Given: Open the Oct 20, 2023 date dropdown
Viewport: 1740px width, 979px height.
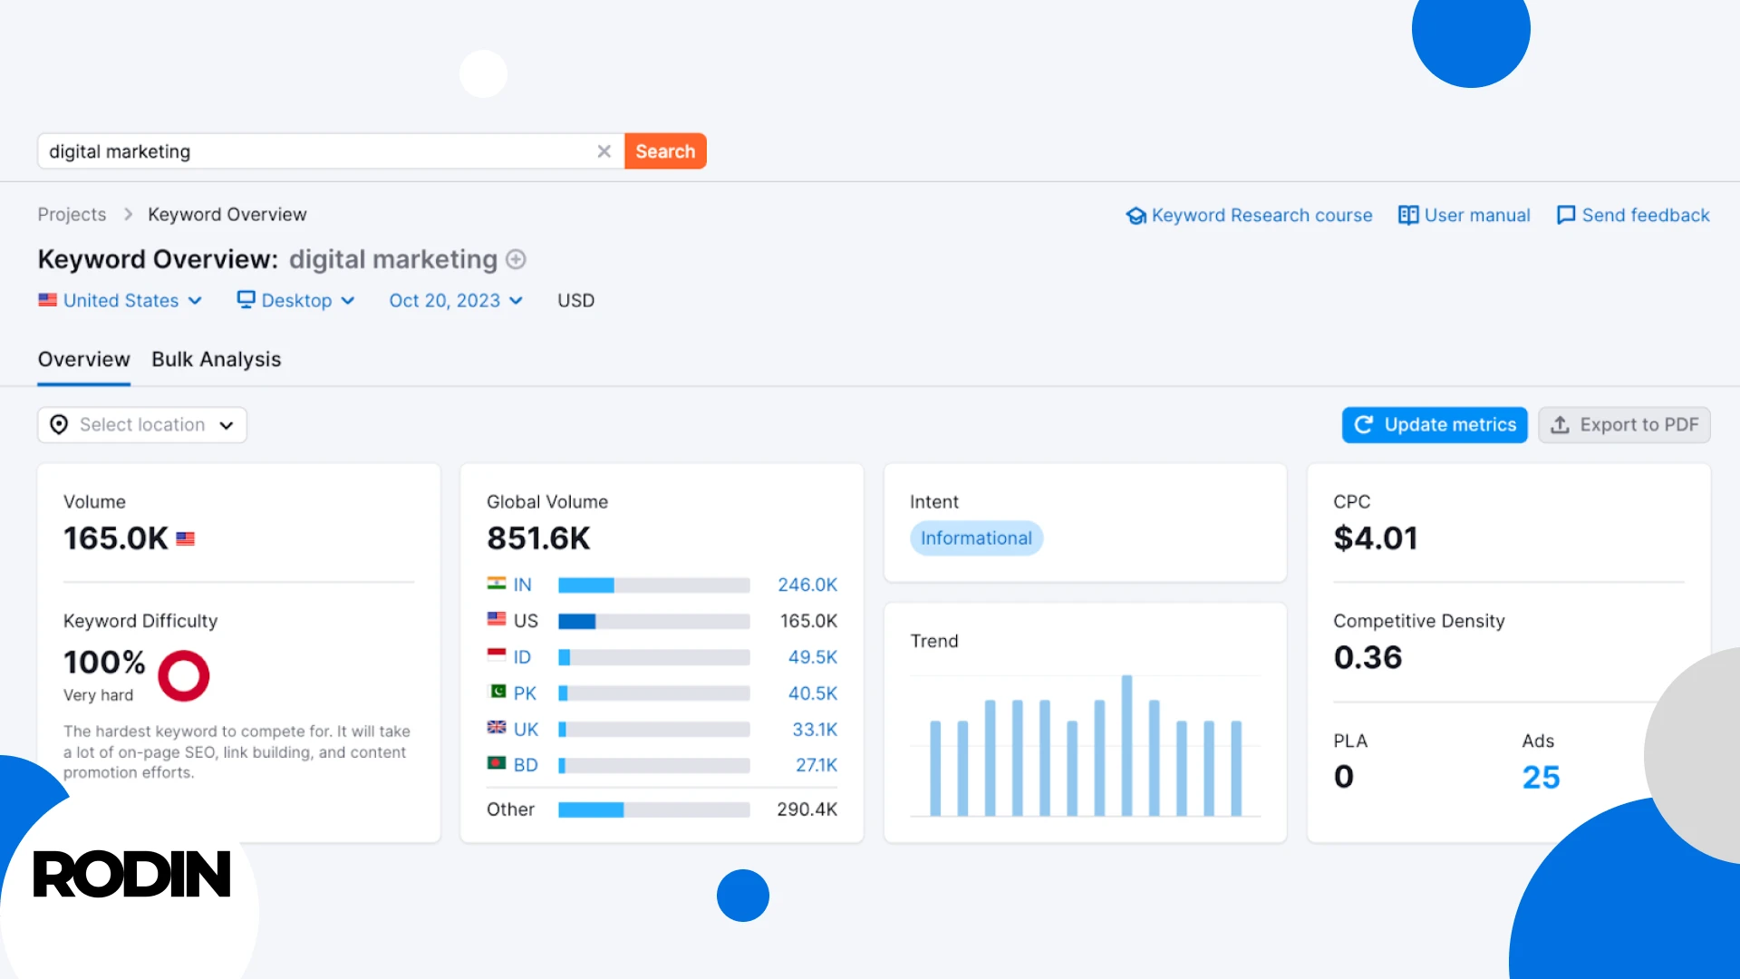Looking at the screenshot, I should tap(456, 301).
